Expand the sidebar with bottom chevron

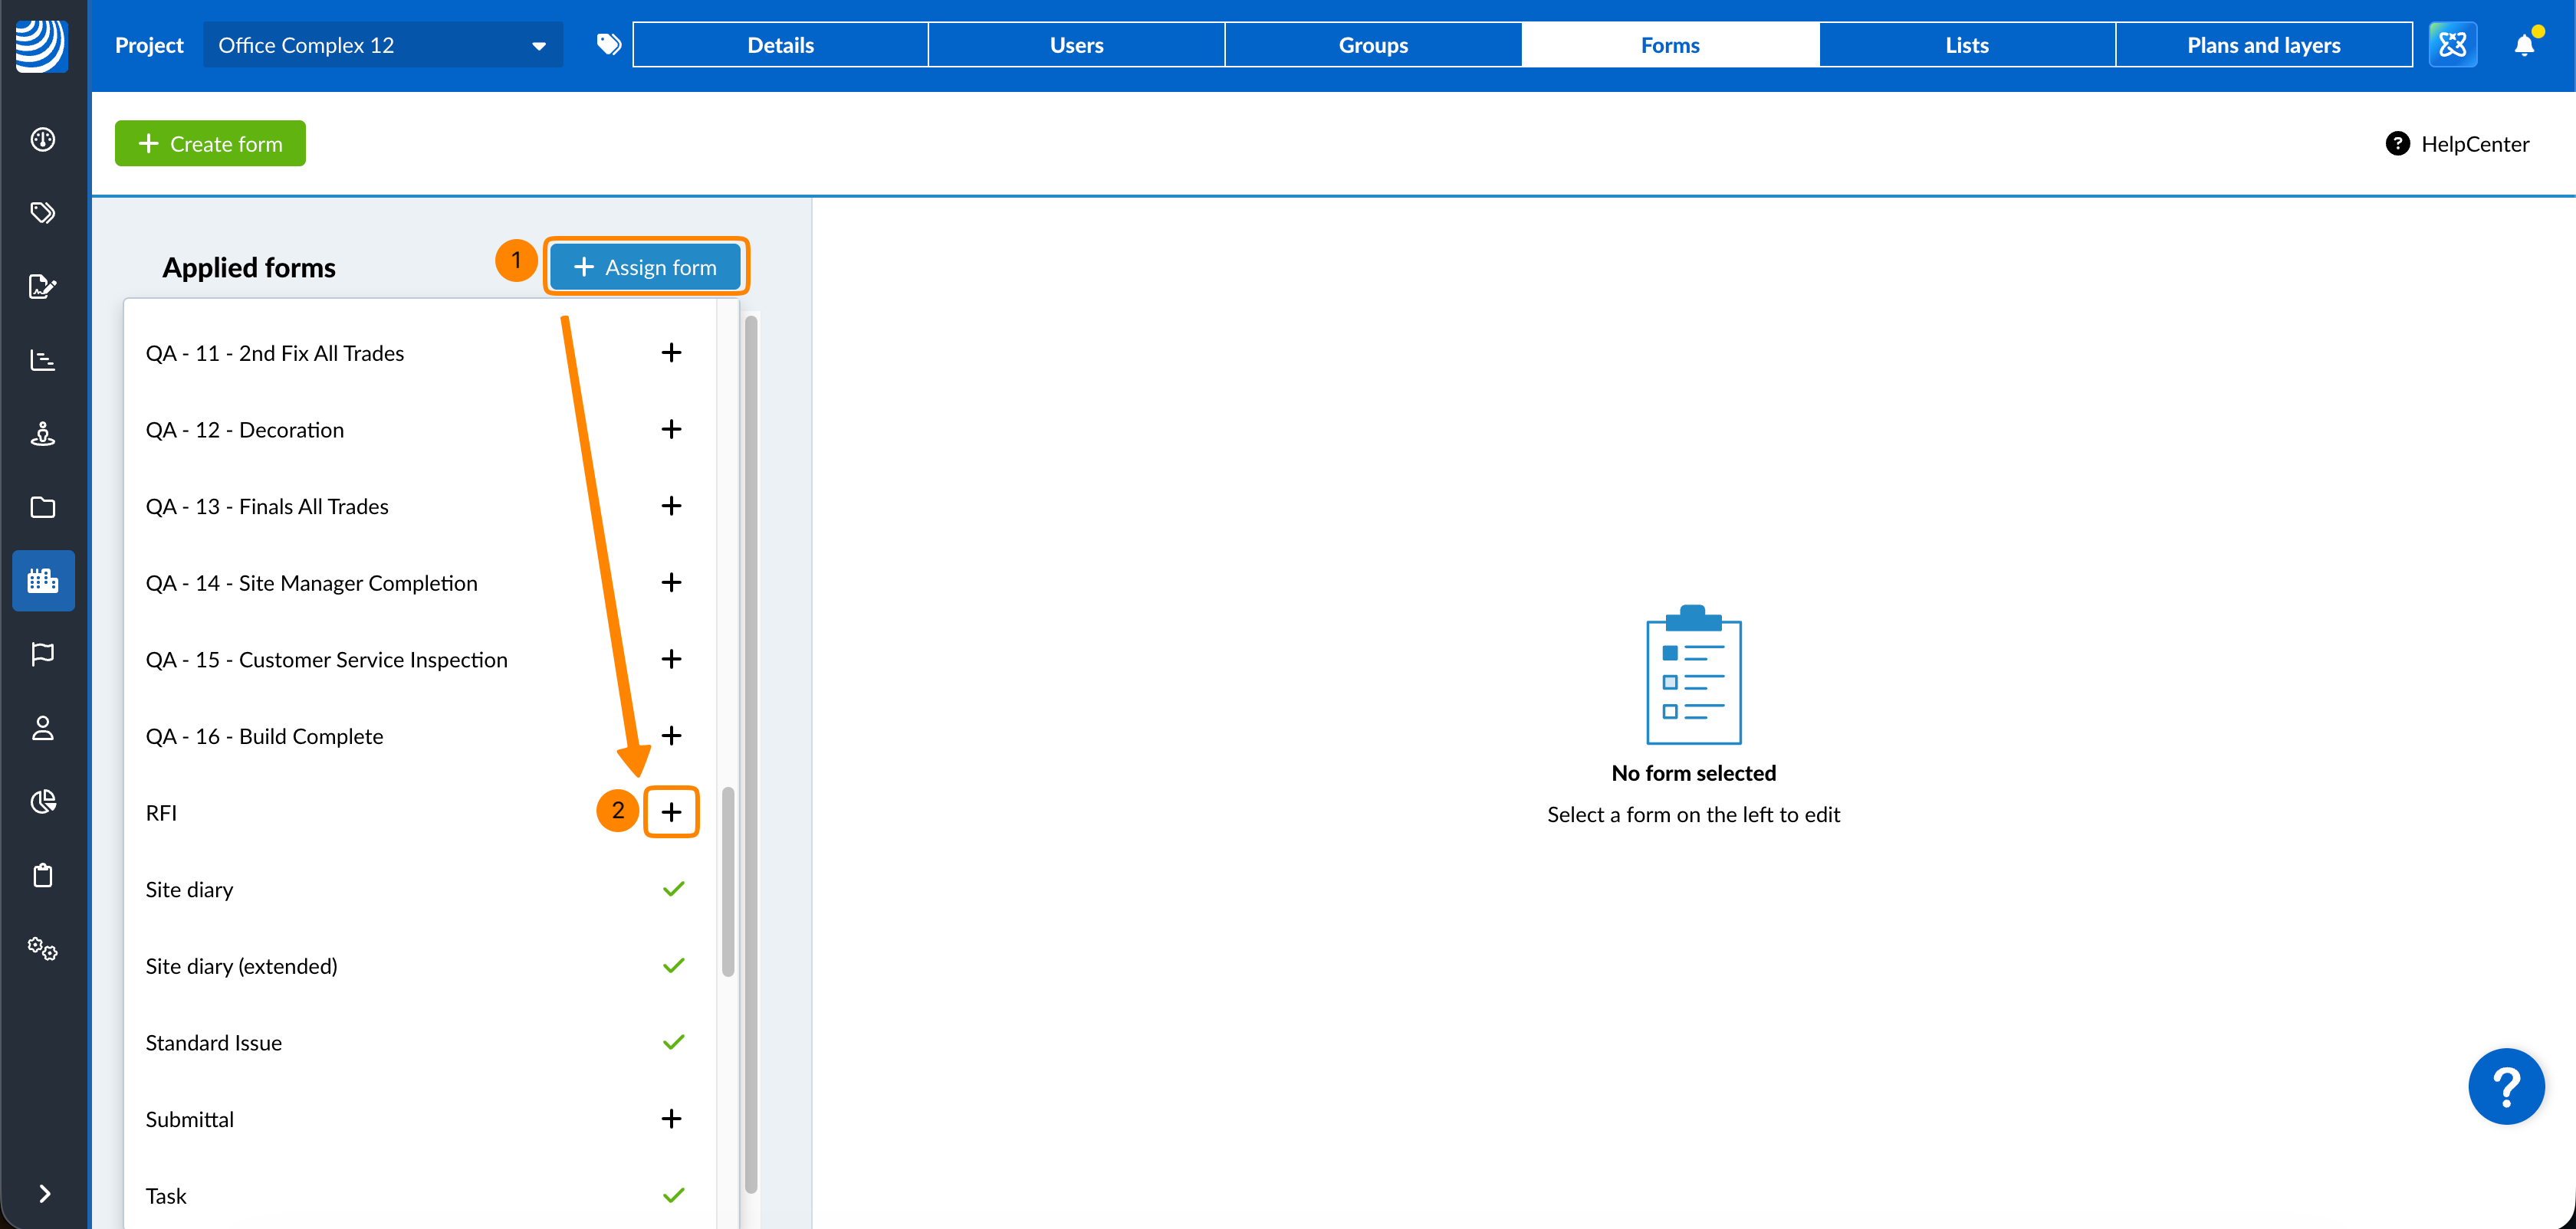(44, 1193)
